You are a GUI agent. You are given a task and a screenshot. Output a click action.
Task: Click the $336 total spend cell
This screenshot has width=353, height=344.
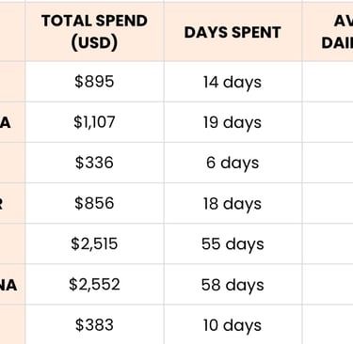coord(94,163)
